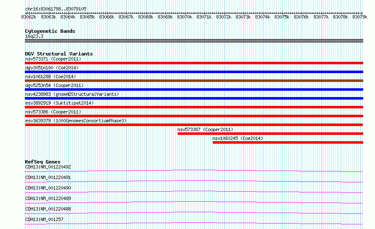Image resolution: width=375 pixels, height=229 pixels.
Task: Select the 16q23.3 band label
Action: point(34,36)
